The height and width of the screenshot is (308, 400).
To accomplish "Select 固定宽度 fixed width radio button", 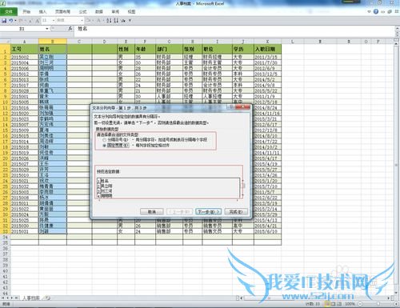I will click(105, 146).
